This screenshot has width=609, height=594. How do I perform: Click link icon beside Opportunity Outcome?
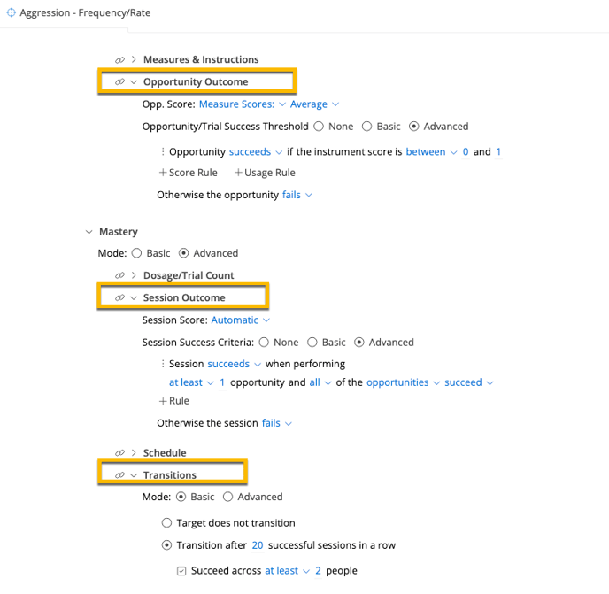tap(119, 81)
